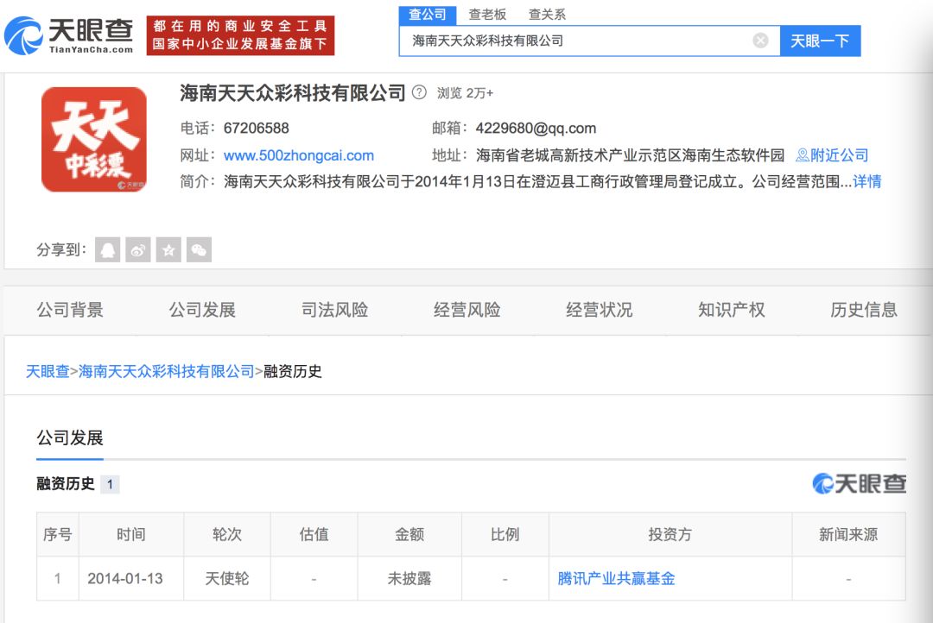Share to Qzone star icon

(x=168, y=249)
